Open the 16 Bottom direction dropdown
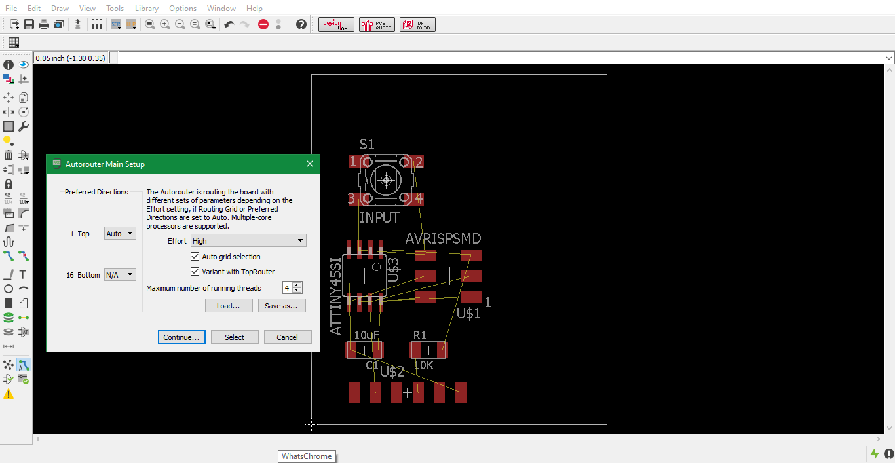The height and width of the screenshot is (463, 895). click(x=121, y=275)
